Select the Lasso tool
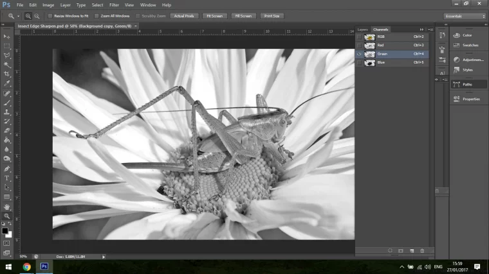This screenshot has width=489, height=274. (x=6, y=55)
